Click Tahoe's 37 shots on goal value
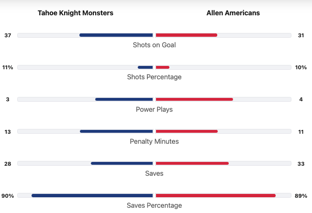 coord(8,35)
